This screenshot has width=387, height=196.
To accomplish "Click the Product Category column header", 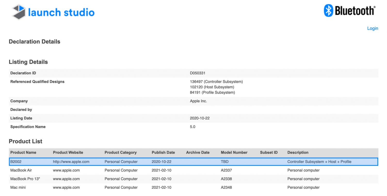I will coord(120,153).
